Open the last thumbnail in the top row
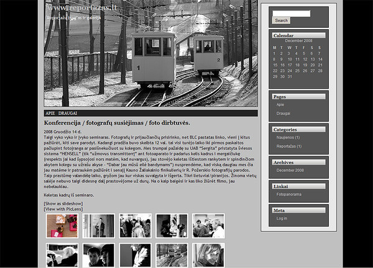This screenshot has height=268, width=373. (x=208, y=226)
